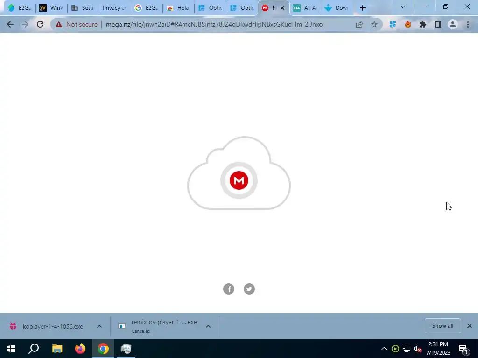Switch to the first E2Gu tab
This screenshot has height=358, width=478.
click(19, 8)
